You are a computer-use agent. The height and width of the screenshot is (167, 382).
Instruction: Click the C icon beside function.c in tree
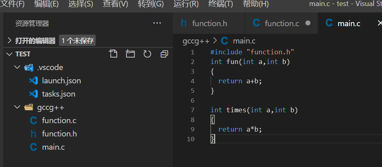pyautogui.click(x=34, y=120)
